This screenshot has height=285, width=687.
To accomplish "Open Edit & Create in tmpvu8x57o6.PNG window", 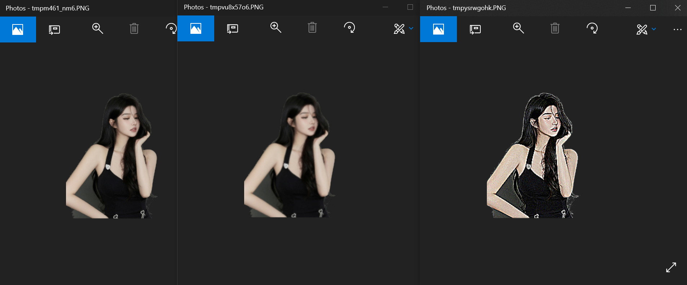I will pyautogui.click(x=399, y=28).
